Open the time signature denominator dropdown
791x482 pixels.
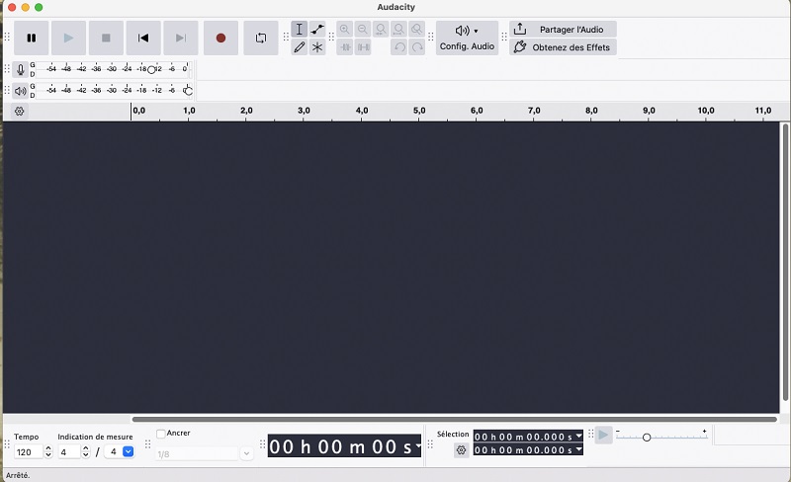tap(128, 451)
